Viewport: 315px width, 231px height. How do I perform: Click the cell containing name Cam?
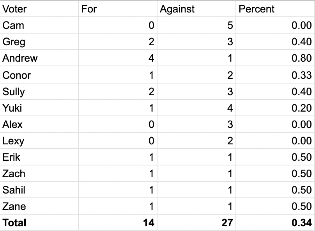click(x=39, y=25)
